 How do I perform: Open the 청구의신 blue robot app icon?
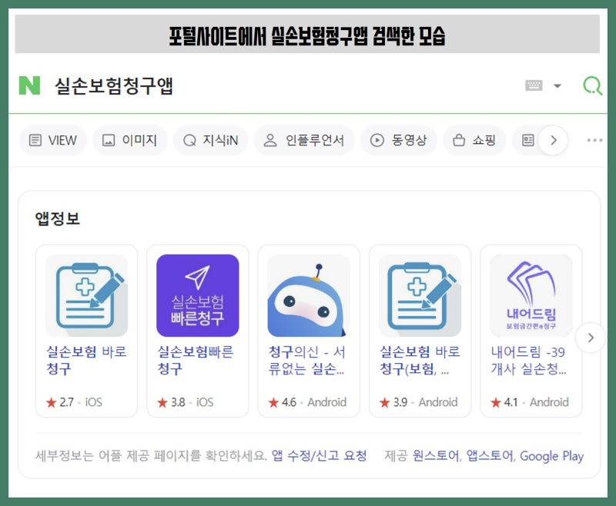[309, 295]
